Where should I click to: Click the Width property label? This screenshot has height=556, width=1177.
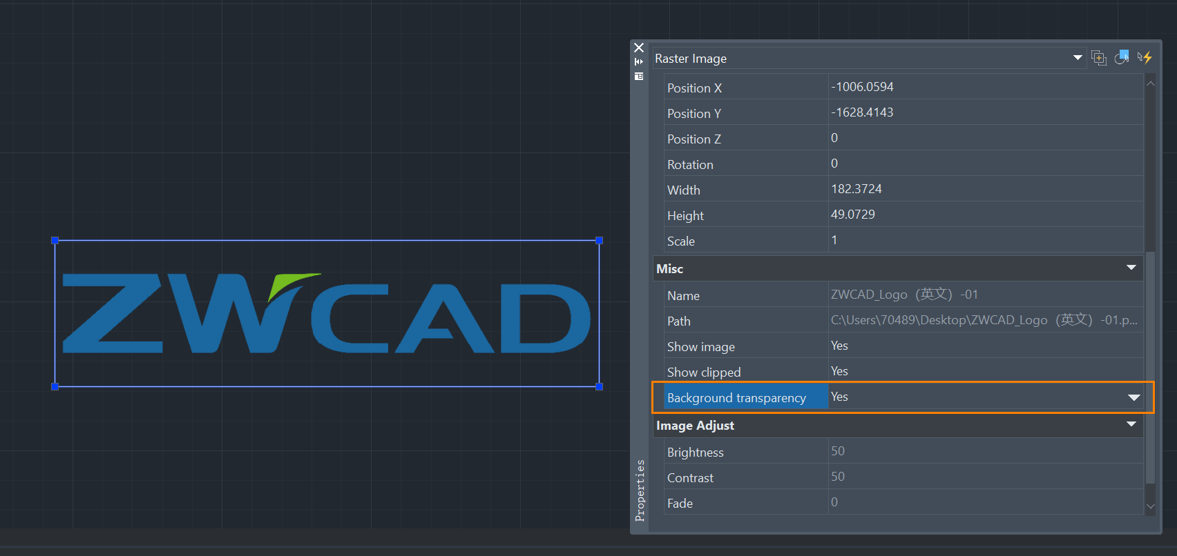click(x=684, y=190)
